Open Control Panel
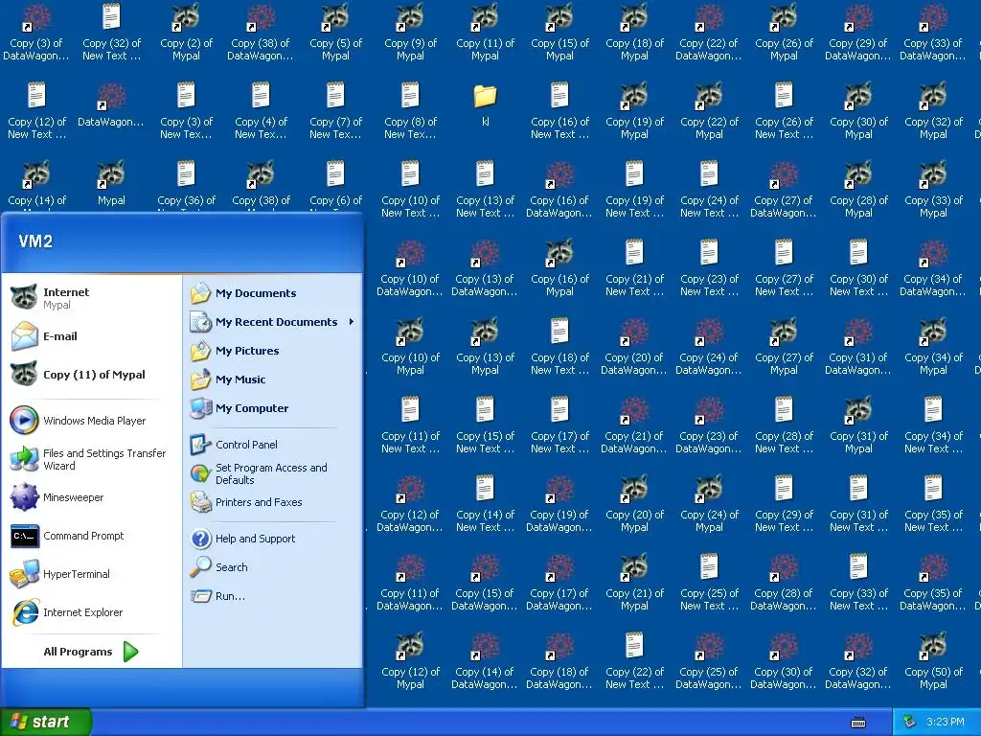The height and width of the screenshot is (736, 981). point(272,445)
